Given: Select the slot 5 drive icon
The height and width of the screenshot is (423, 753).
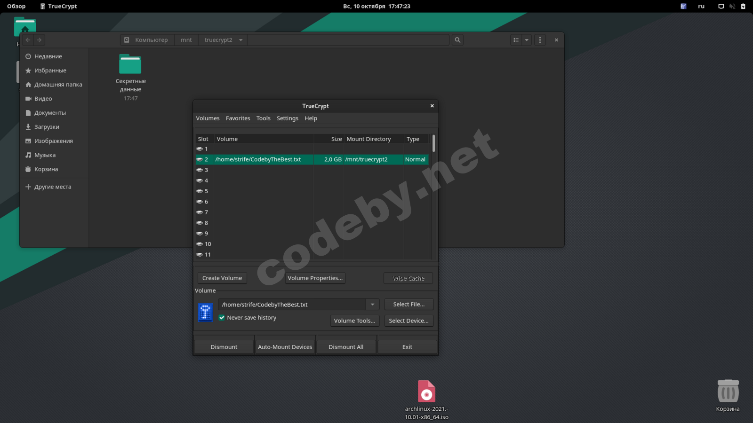Looking at the screenshot, I should 200,191.
